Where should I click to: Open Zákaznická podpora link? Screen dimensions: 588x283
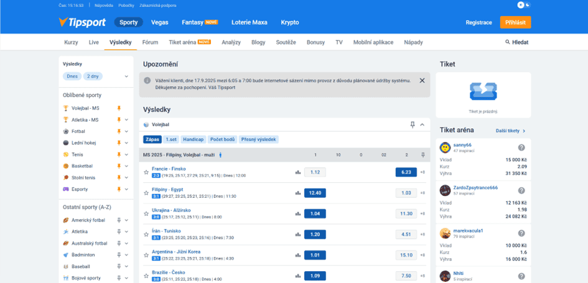[x=157, y=5]
